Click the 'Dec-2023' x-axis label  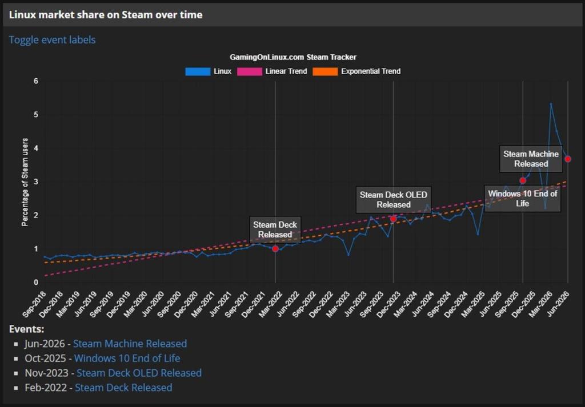coord(388,304)
